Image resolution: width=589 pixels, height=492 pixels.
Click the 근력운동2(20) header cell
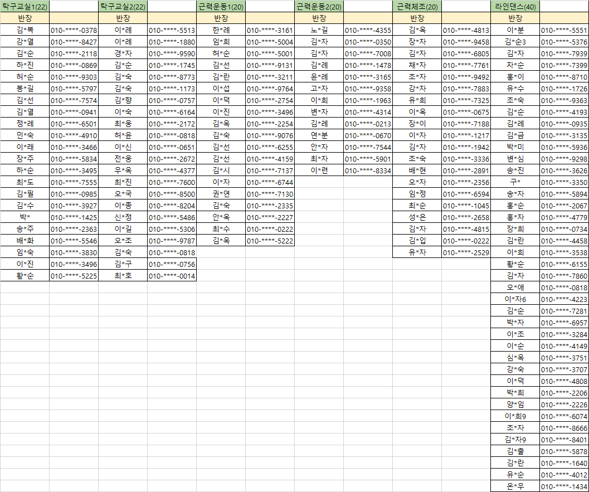point(319,6)
